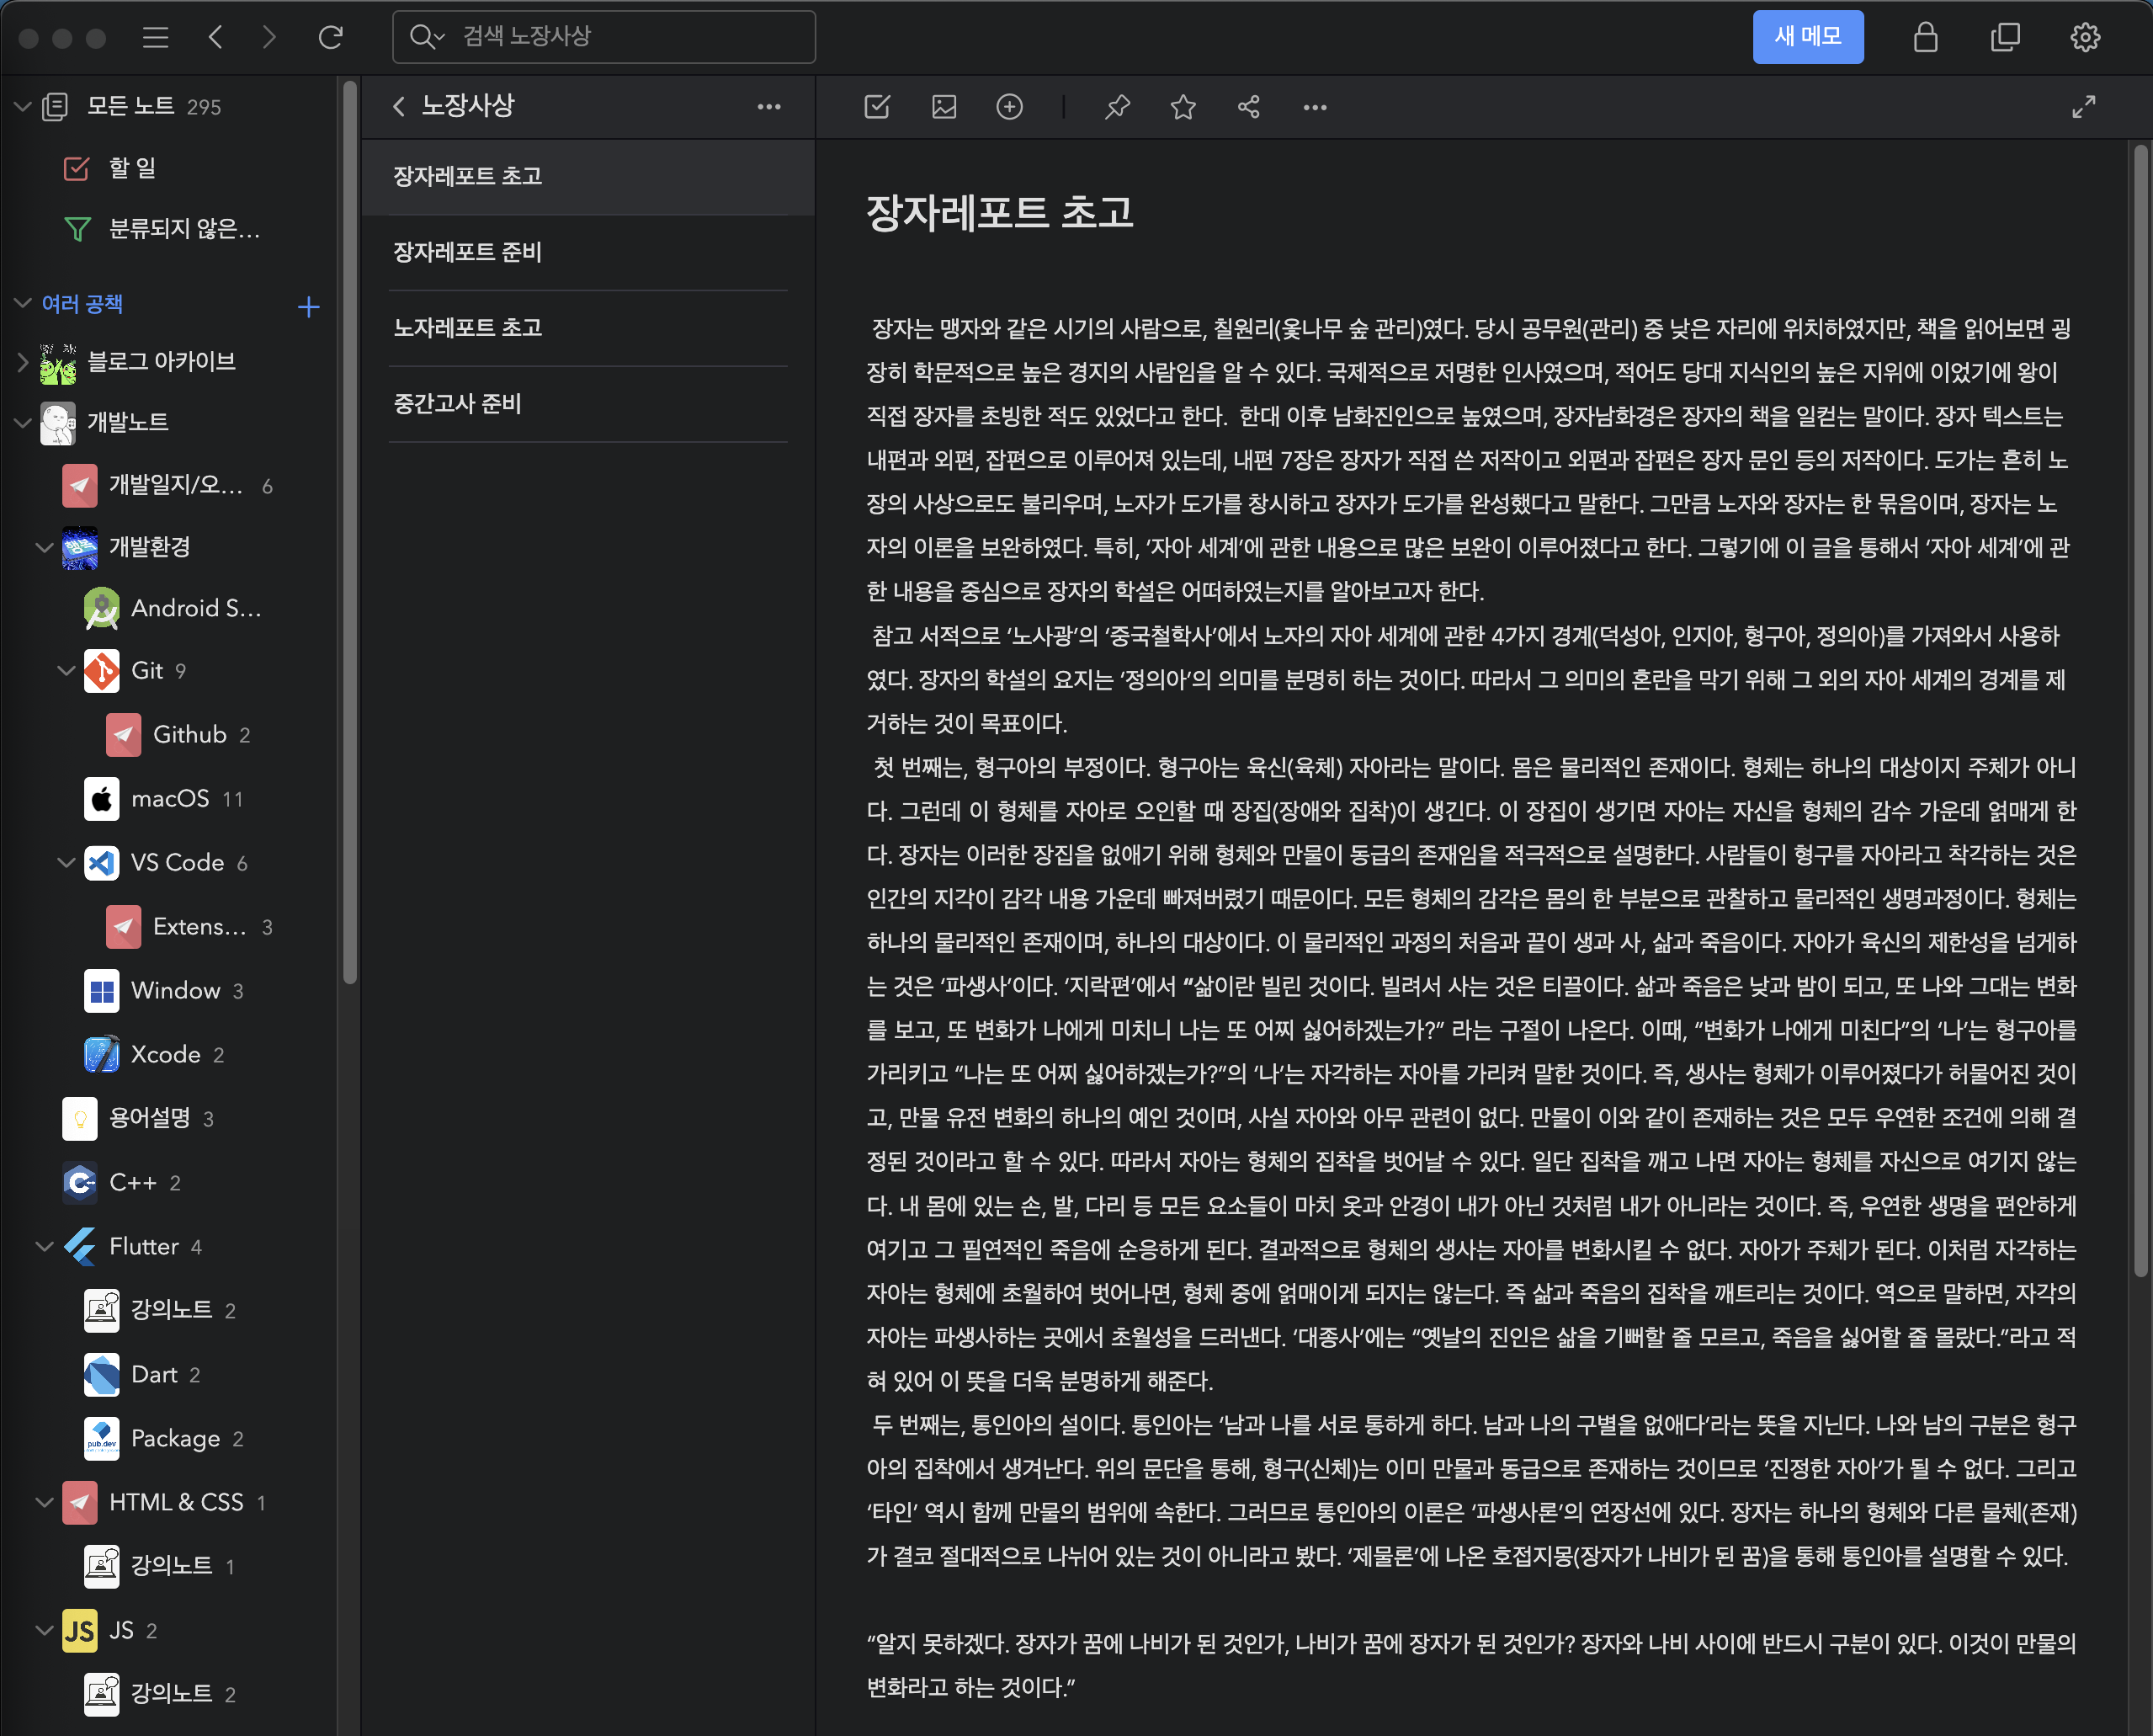Click the lock icon in top bar
Viewport: 2153px width, 1736px height.
(1925, 37)
